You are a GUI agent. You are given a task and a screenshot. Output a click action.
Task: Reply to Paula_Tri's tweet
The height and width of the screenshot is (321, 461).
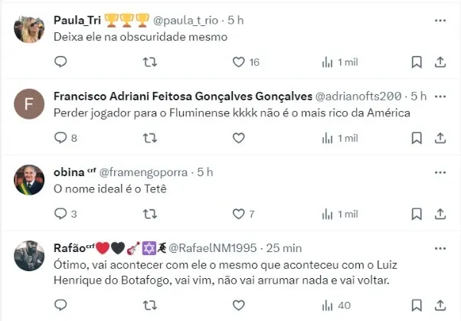61,62
